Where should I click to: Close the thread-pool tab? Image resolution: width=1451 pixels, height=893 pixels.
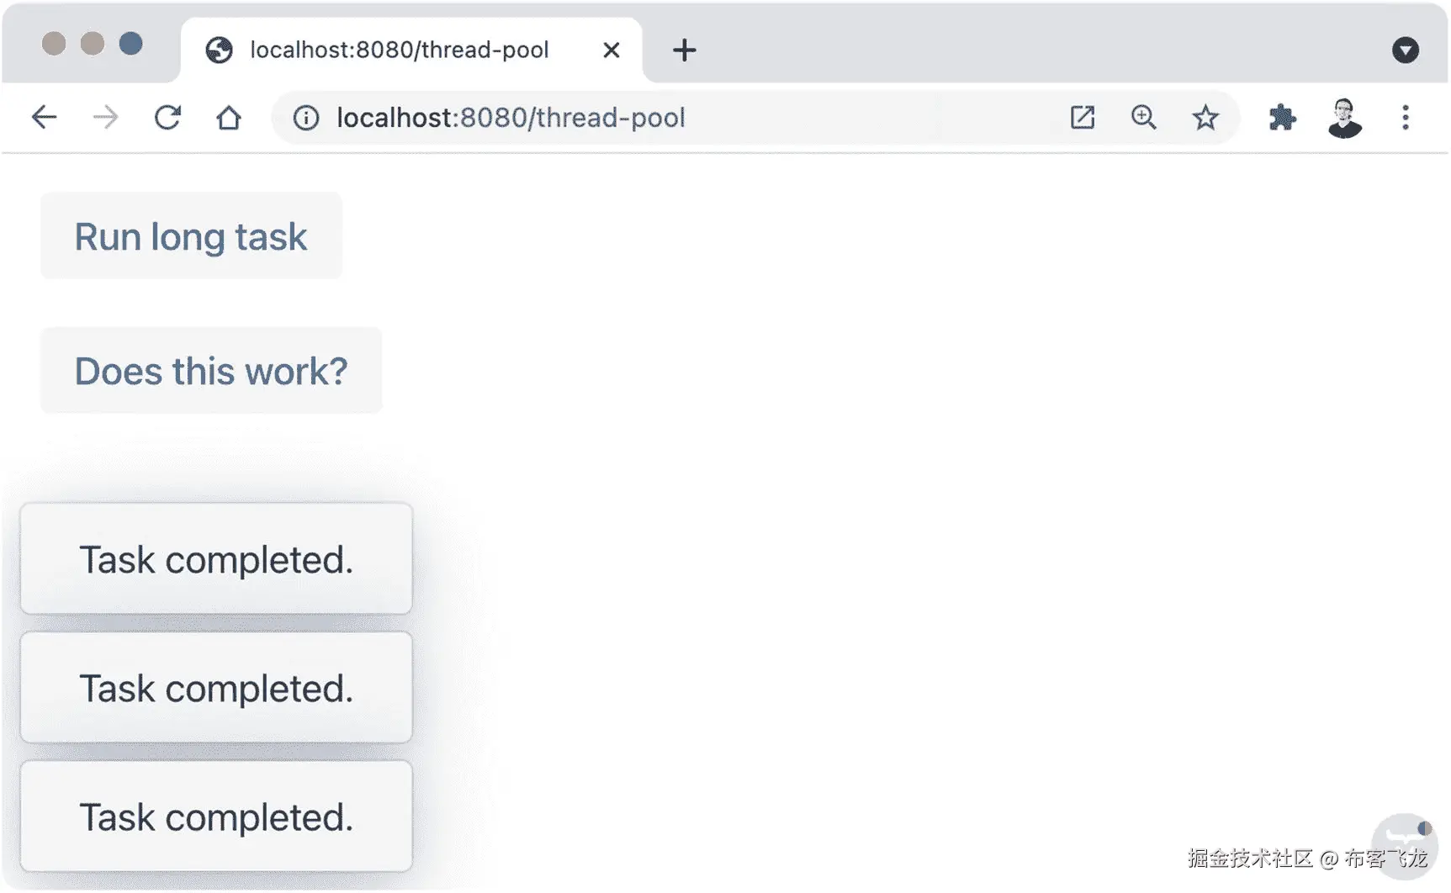(x=612, y=50)
